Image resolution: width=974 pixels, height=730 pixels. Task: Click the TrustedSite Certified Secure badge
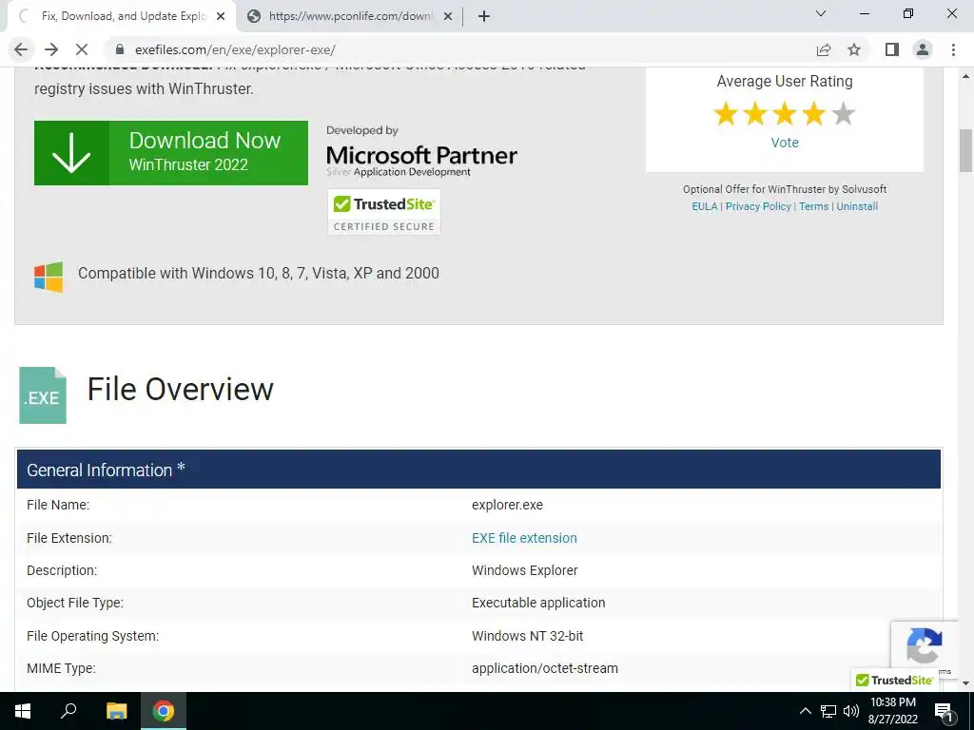click(384, 212)
